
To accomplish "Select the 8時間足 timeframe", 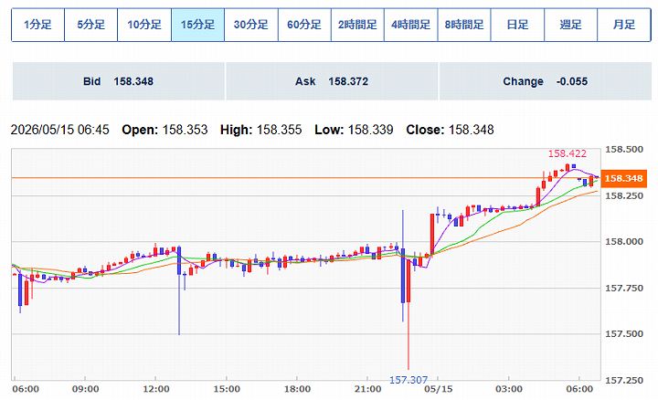I will click(464, 25).
